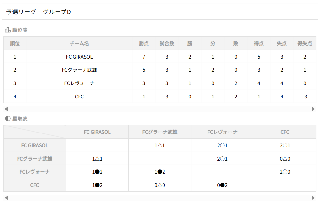
Task: Click left scroll arrow under 星取表
Action: [x=6, y=197]
